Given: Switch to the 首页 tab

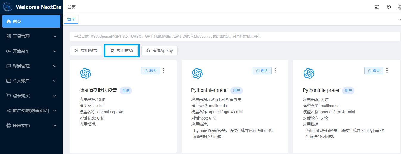Looking at the screenshot, I should tap(71, 20).
